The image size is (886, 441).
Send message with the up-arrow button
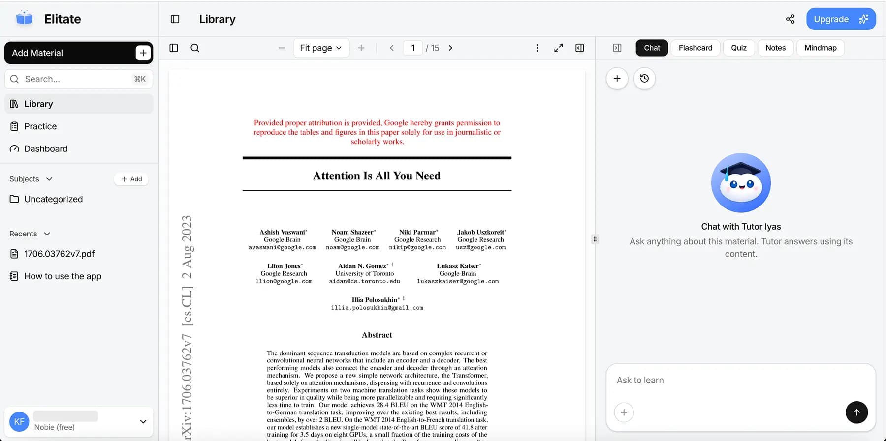pyautogui.click(x=856, y=412)
